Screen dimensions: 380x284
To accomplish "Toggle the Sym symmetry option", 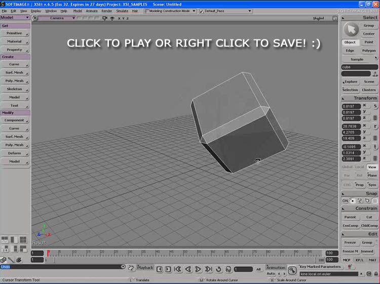I will coord(372,185).
